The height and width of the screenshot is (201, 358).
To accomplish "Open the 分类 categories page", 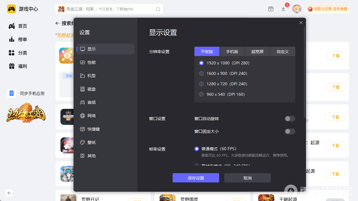I will click(x=18, y=53).
